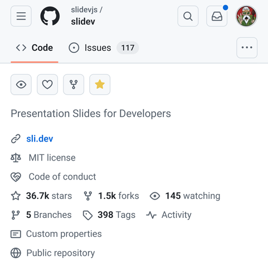
Task: Click the branch icon beside Branches
Action: [16, 215]
